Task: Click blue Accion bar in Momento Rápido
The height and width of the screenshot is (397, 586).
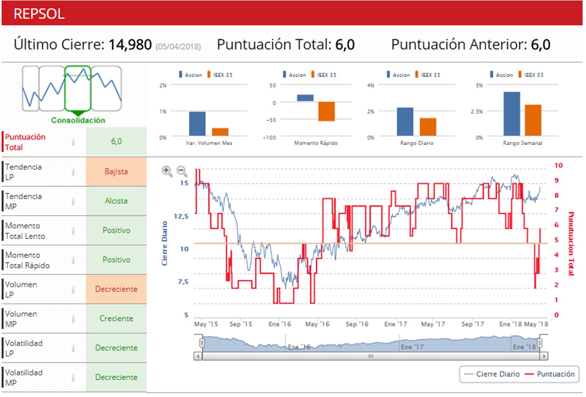Action: 305,98
